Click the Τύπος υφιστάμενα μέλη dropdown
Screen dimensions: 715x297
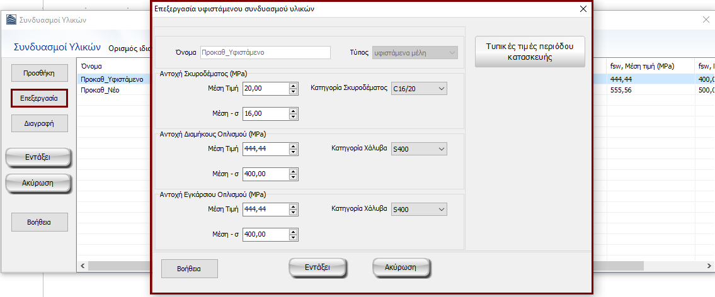pyautogui.click(x=415, y=53)
